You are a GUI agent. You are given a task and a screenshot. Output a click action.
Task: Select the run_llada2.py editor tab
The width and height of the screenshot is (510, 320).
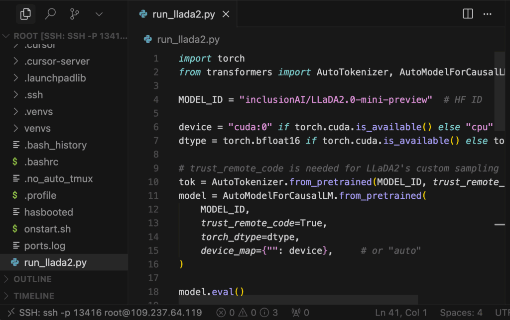pyautogui.click(x=183, y=14)
